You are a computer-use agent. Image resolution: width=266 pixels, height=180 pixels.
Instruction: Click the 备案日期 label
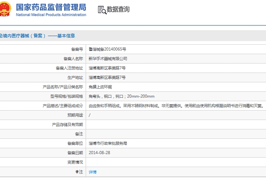75,153
